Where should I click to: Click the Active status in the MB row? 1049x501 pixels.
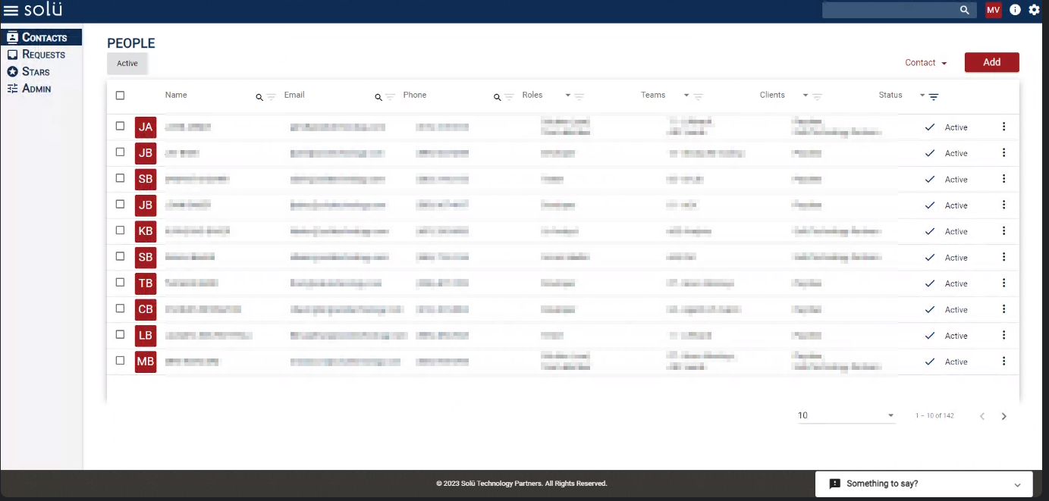[x=956, y=362]
